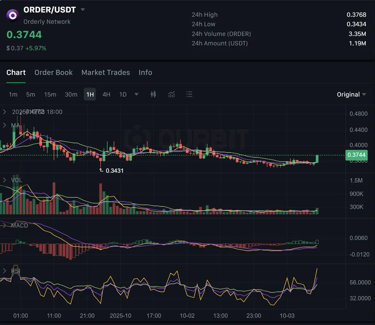The width and height of the screenshot is (375, 325).
Task: Click the 0.4800 price axis label
Action: (358, 114)
